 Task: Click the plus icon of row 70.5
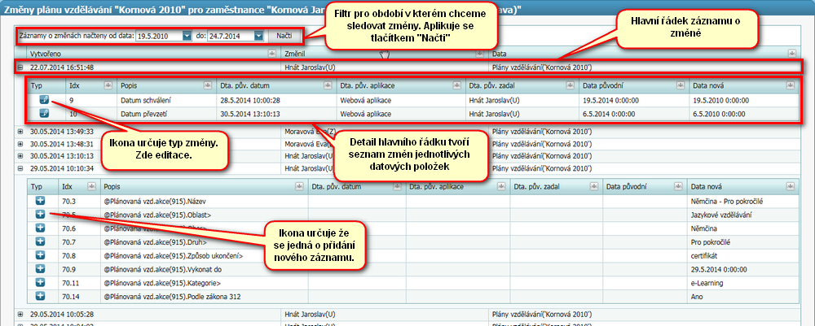click(41, 215)
